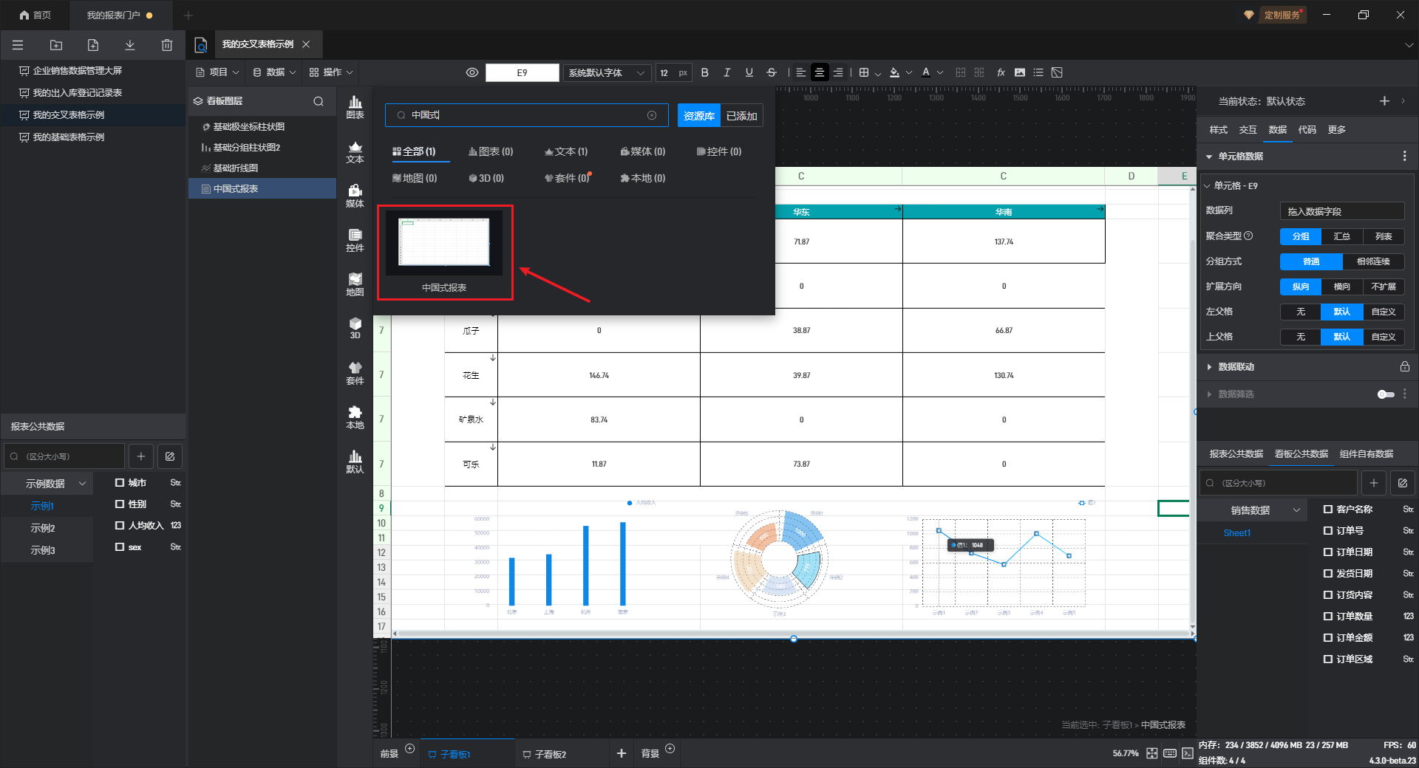This screenshot has height=768, width=1419.
Task: Insert image into the cell
Action: click(1020, 72)
